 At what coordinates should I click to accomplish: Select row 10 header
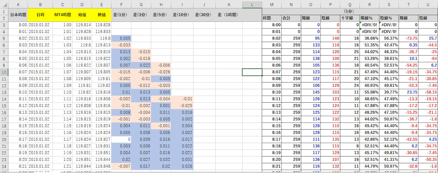pos(4,72)
